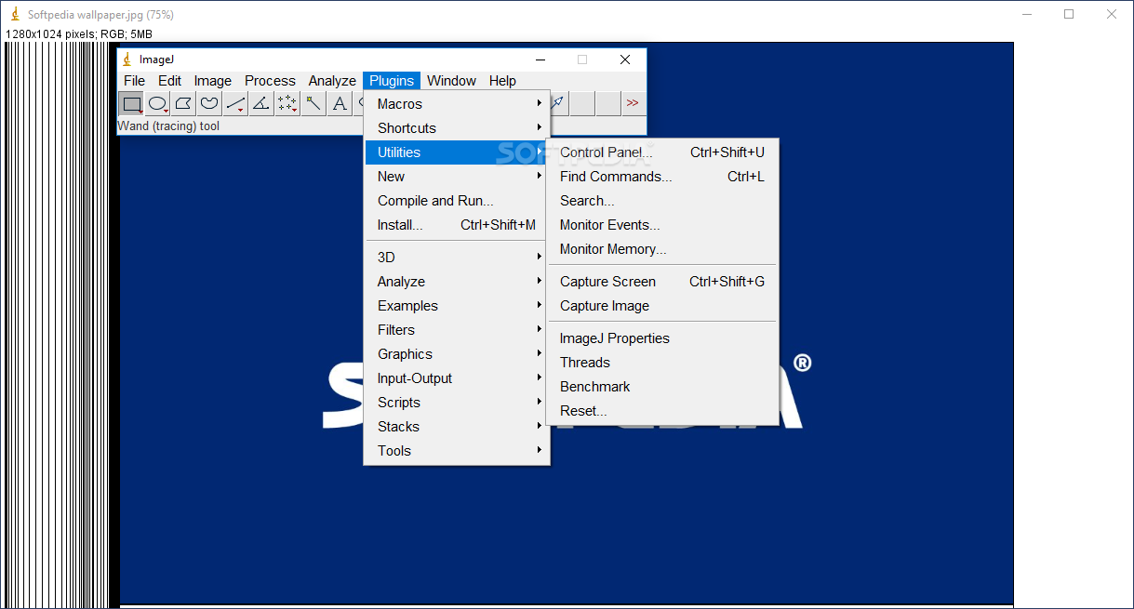The height and width of the screenshot is (609, 1134).
Task: Close the ImageJ toolbar window
Action: pos(625,60)
